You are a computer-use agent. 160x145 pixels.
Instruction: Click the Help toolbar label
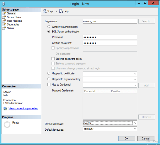point(66,11)
